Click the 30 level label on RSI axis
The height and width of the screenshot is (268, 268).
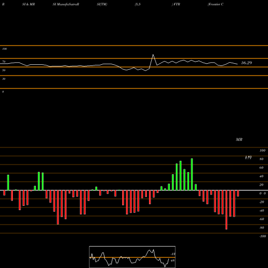point(4,79)
